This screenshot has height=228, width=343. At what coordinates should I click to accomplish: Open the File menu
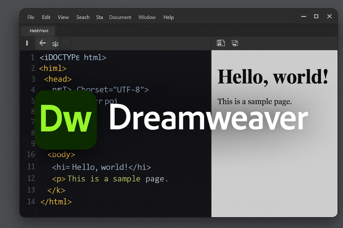(31, 17)
